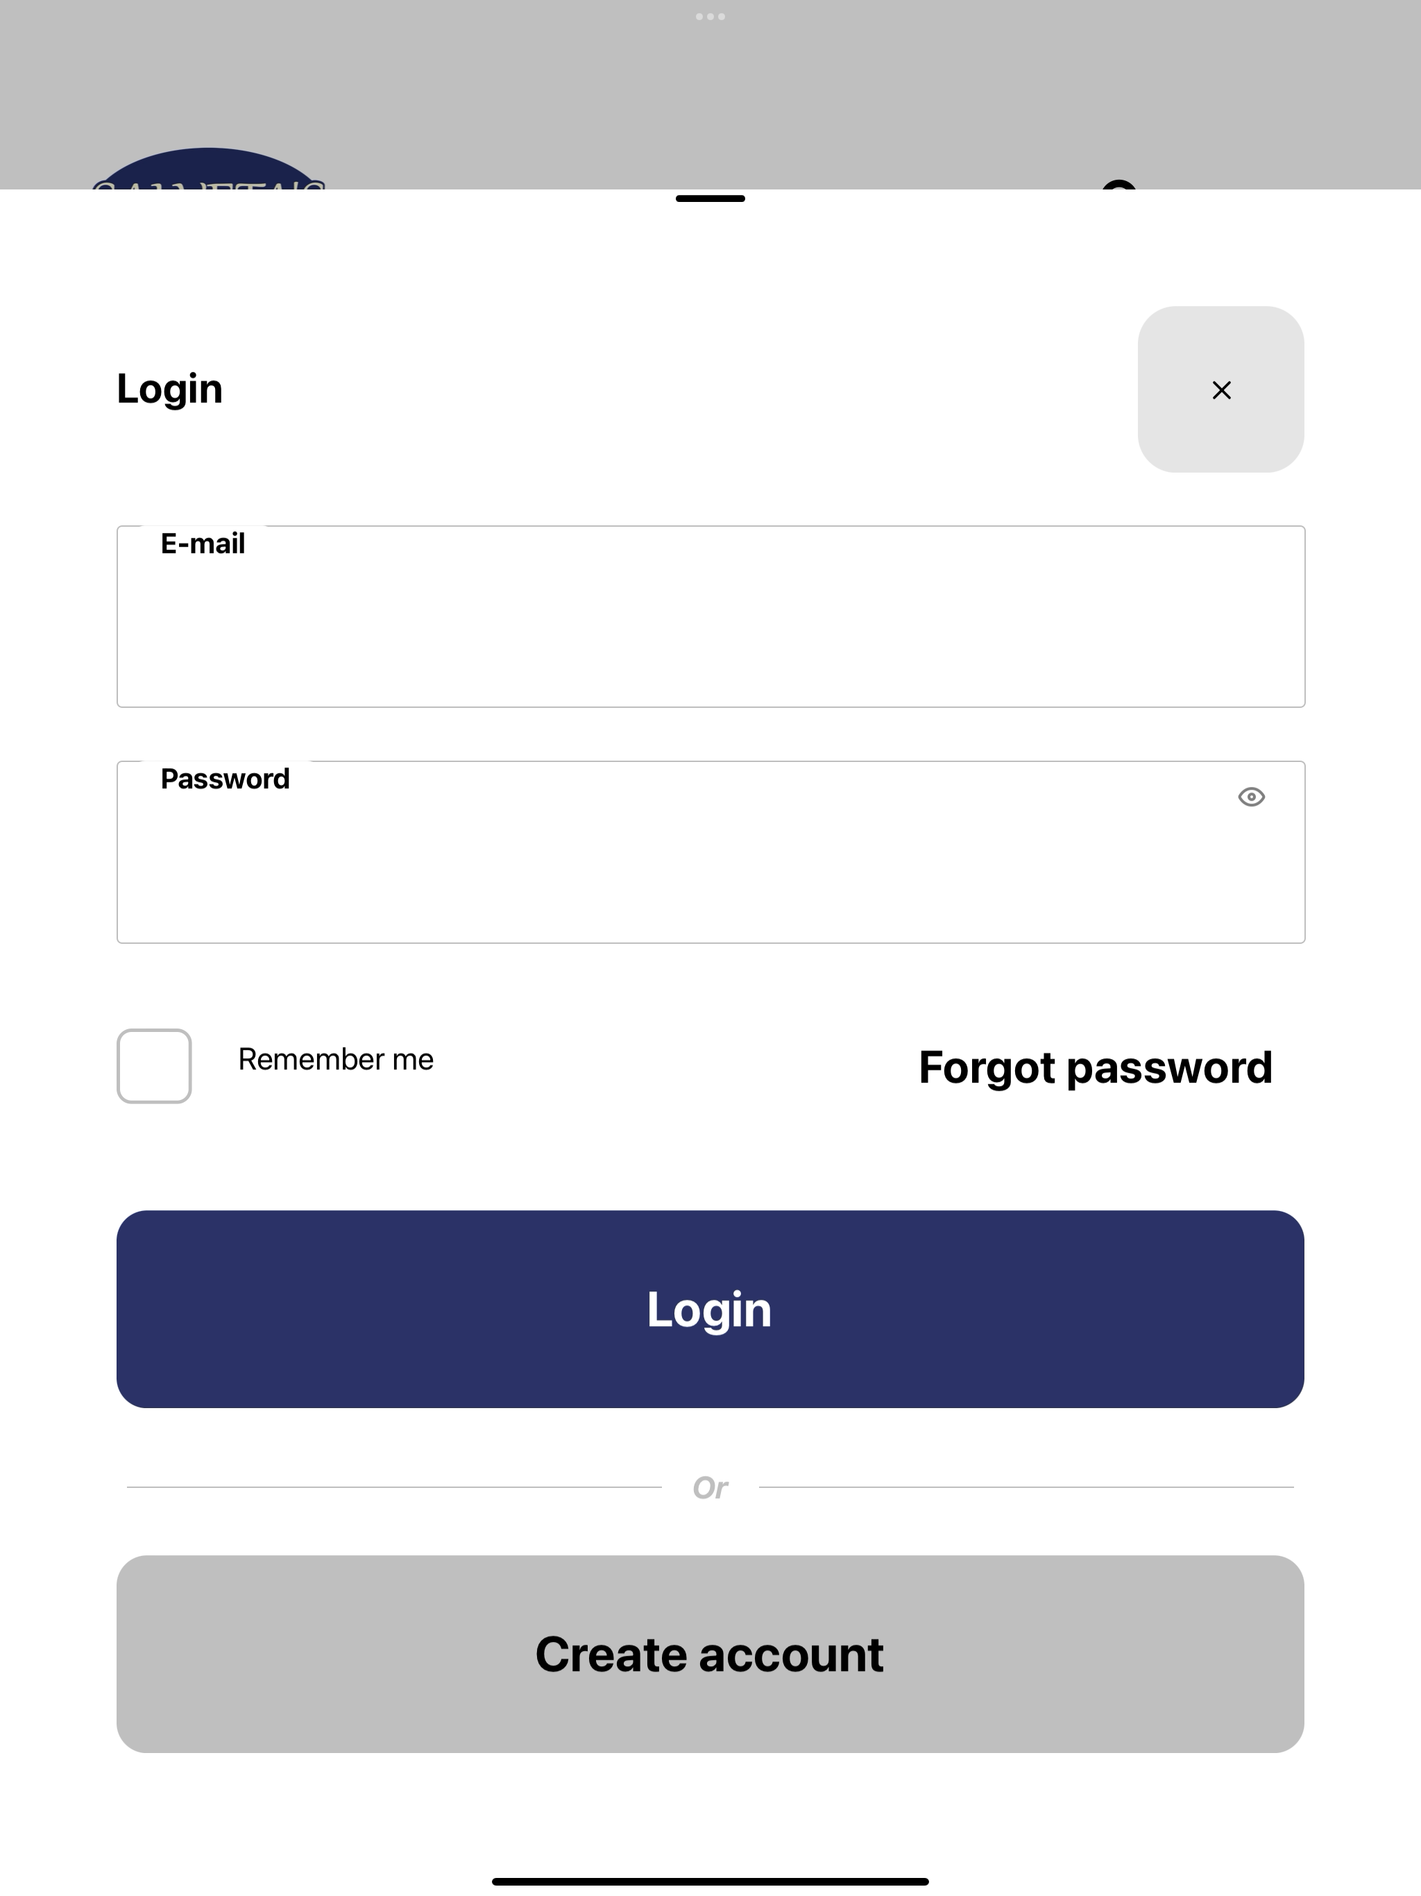1421x1896 pixels.
Task: Tap the blue Login button
Action: click(710, 1309)
